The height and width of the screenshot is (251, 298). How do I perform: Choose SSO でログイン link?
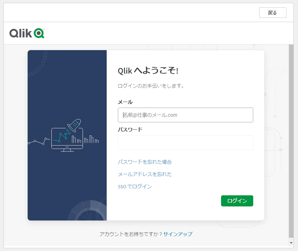tap(135, 186)
